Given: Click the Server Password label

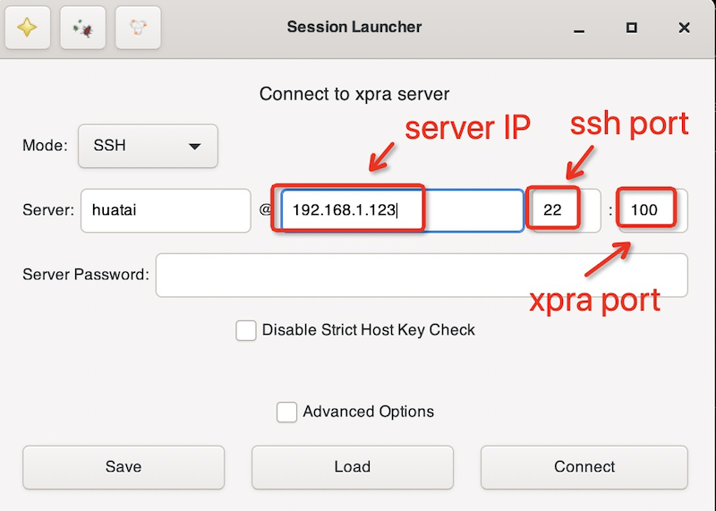Looking at the screenshot, I should (85, 275).
